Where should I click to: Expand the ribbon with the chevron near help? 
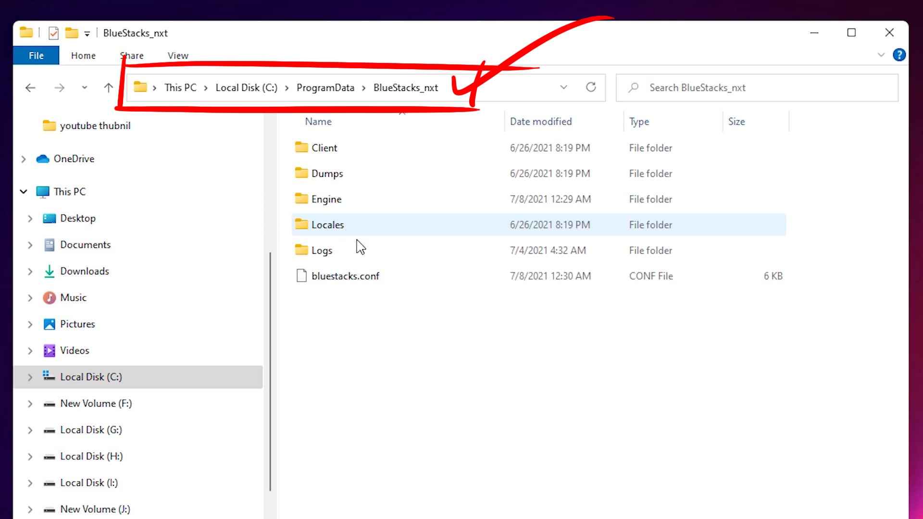(881, 55)
